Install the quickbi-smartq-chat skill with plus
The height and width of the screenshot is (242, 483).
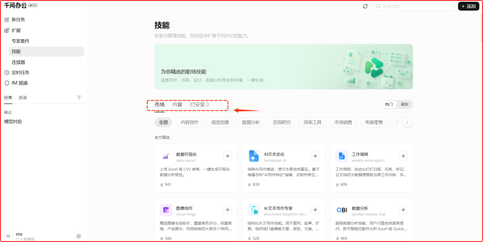[x=403, y=210]
